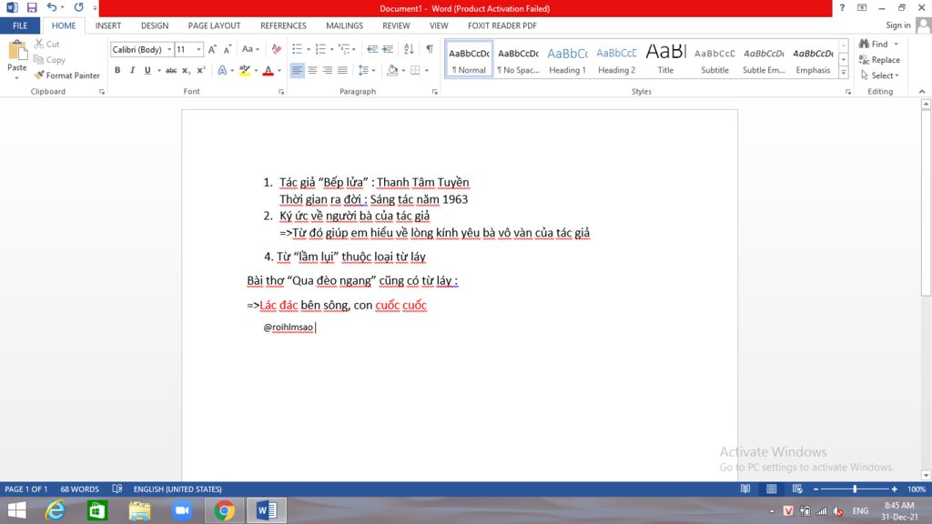The height and width of the screenshot is (524, 932).
Task: Decrease font size with Shrink Font
Action: (227, 49)
